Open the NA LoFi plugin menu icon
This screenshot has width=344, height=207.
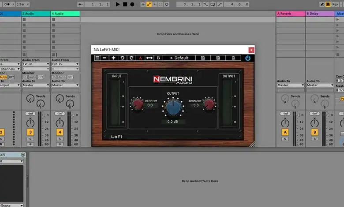pyautogui.click(x=97, y=58)
